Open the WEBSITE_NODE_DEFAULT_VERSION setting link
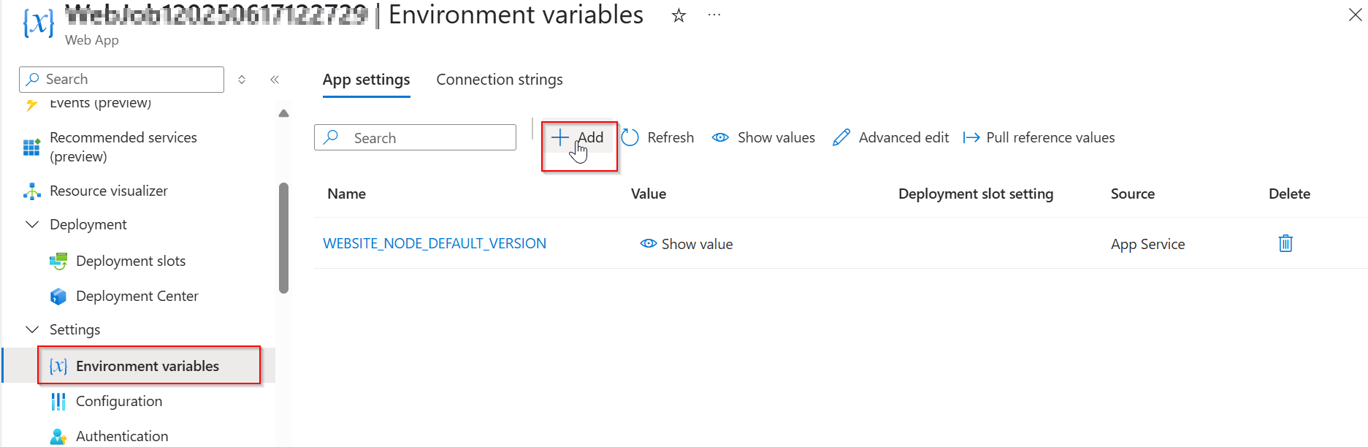This screenshot has height=447, width=1368. 435,243
